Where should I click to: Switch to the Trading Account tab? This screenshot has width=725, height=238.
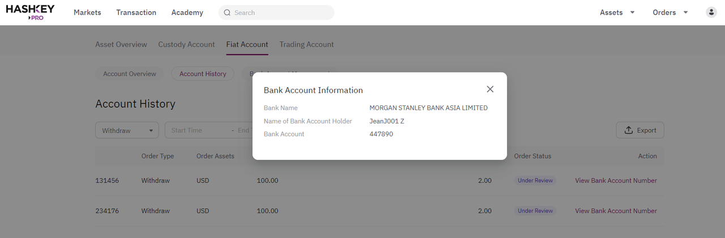pyautogui.click(x=306, y=44)
